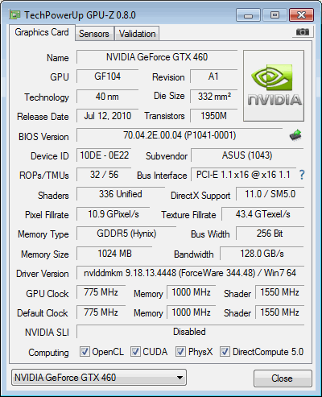Switch to the Validation tab
Image resolution: width=322 pixels, height=397 pixels.
point(137,34)
